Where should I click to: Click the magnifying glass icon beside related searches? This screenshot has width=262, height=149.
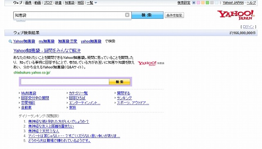click(x=10, y=41)
